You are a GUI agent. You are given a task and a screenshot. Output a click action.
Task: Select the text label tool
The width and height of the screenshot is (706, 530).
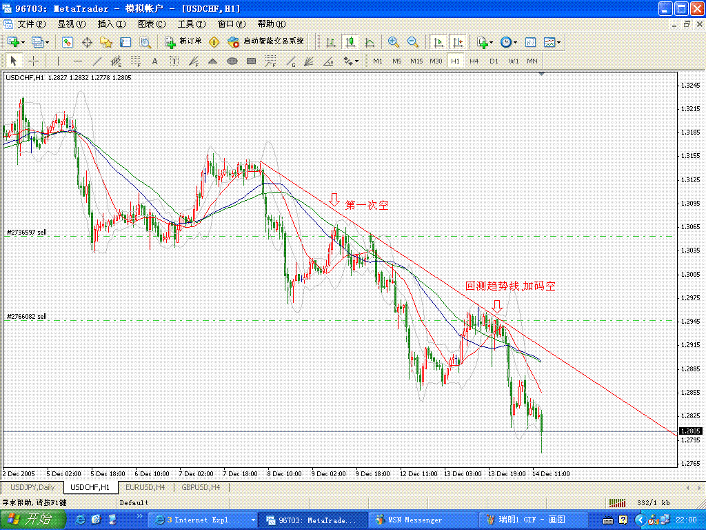[174, 61]
